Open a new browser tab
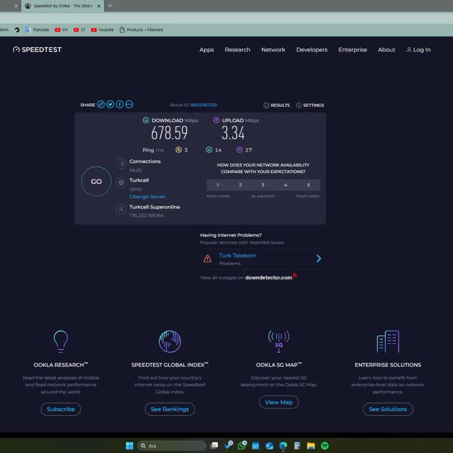Image resolution: width=453 pixels, height=453 pixels. [x=110, y=6]
